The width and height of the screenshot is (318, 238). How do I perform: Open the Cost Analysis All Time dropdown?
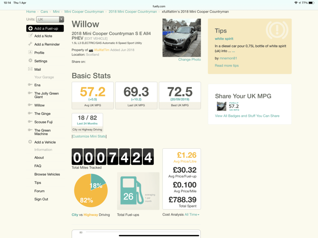point(192,215)
